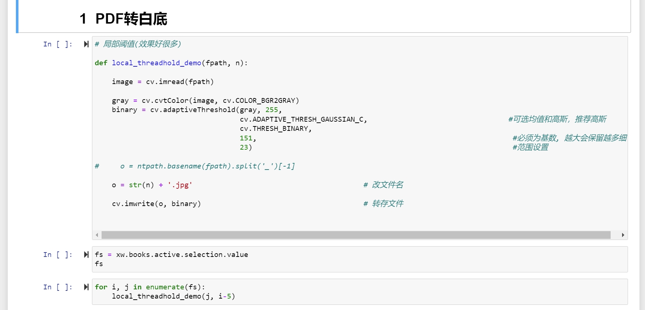Viewport: 645px width, 310px height.
Task: Click the 'image = cv.imread(fpath)' line
Action: tap(163, 82)
